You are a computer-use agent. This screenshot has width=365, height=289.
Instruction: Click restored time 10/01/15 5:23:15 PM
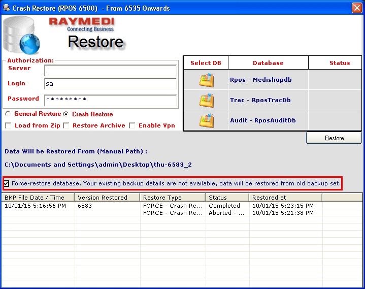pos(283,206)
